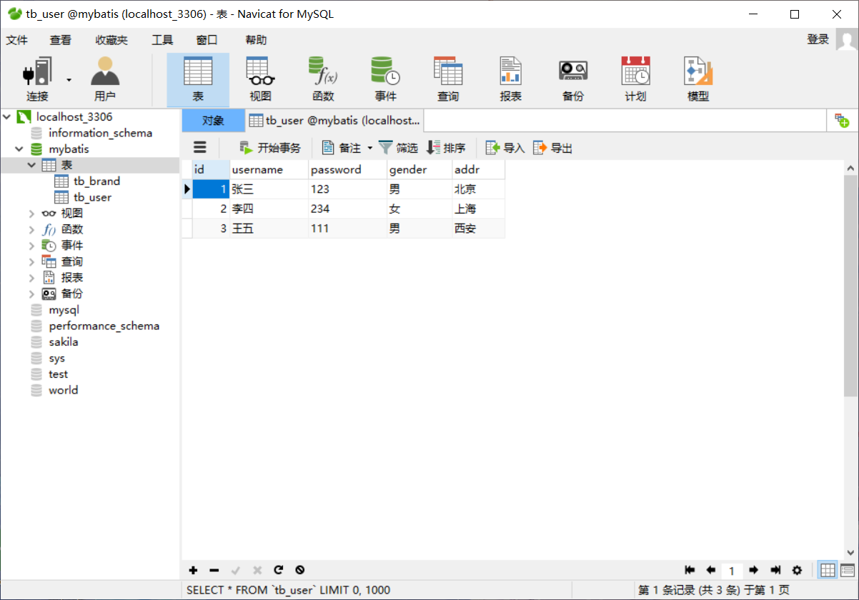
Task: Select the mysql database in the tree
Action: (64, 310)
